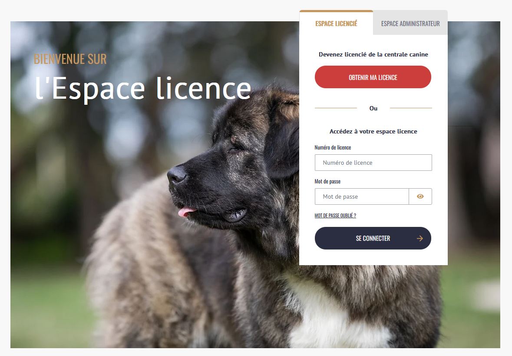Click the dog's nose in the photo
This screenshot has width=512, height=356.
[177, 175]
